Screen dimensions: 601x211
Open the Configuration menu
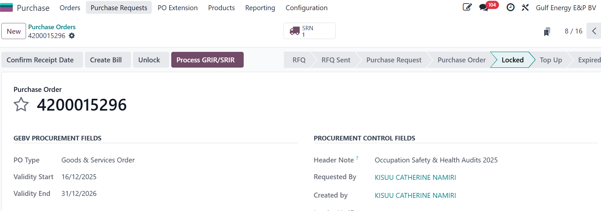click(x=307, y=8)
